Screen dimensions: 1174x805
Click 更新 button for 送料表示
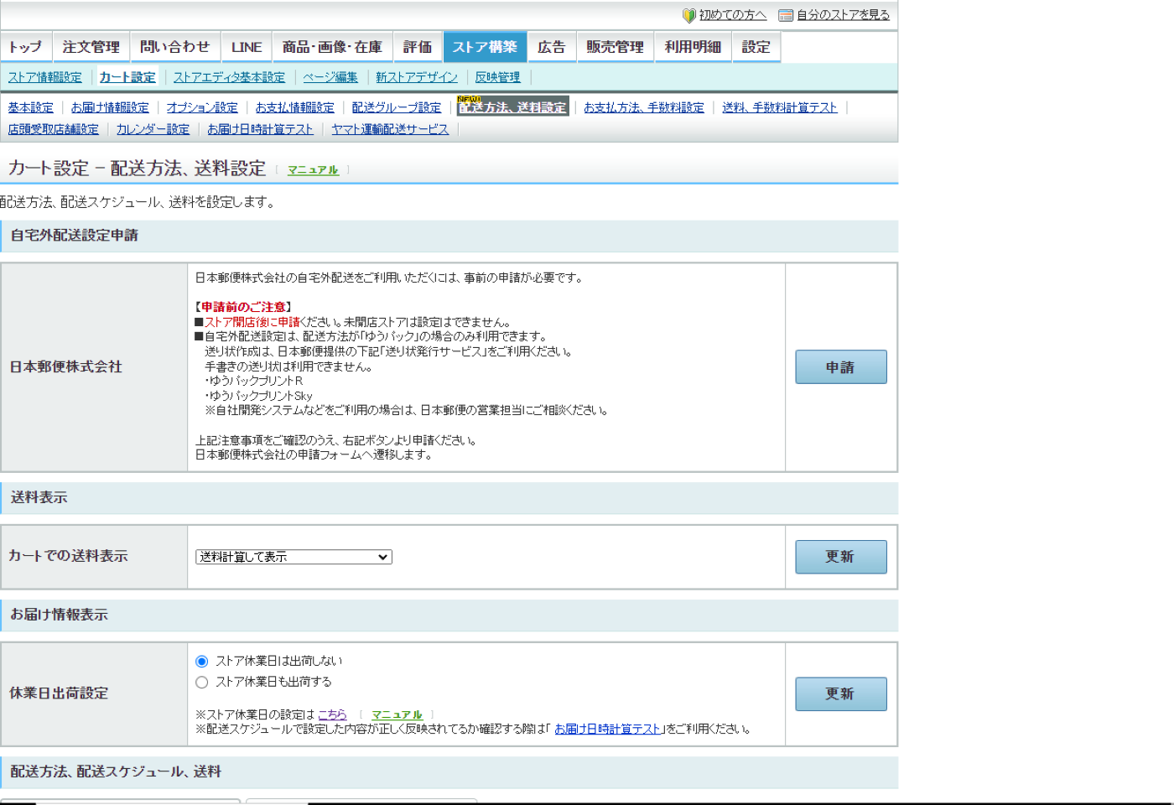(x=840, y=557)
